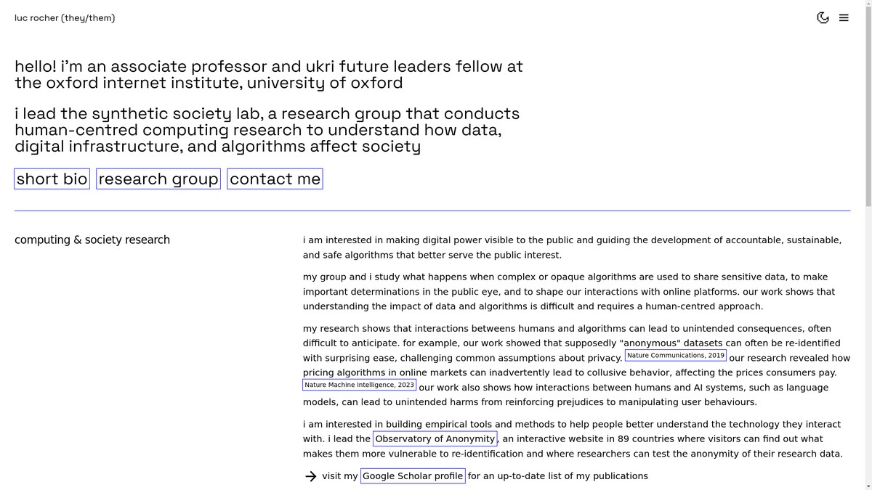The image size is (872, 490).
Task: Click the paragraph starting 'my group and i study'
Action: (x=569, y=292)
